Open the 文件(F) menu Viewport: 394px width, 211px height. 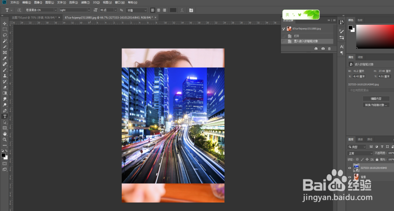tap(15, 2)
